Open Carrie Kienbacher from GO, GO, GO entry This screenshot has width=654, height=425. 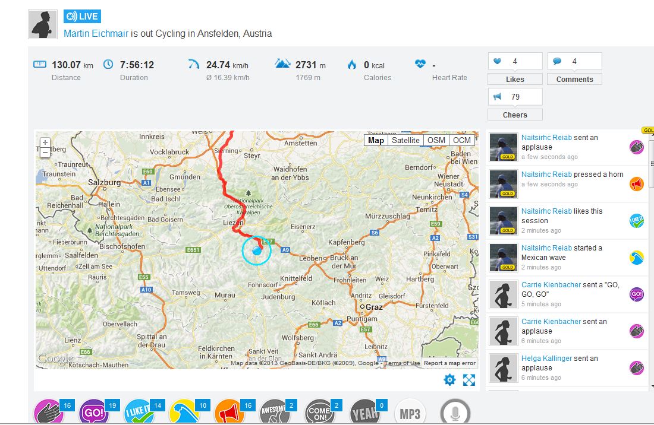551,285
